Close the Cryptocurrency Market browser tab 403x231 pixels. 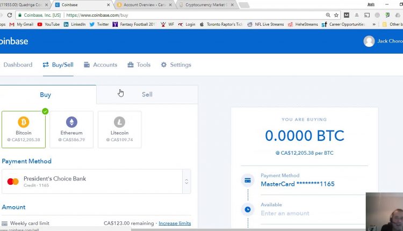[232, 5]
